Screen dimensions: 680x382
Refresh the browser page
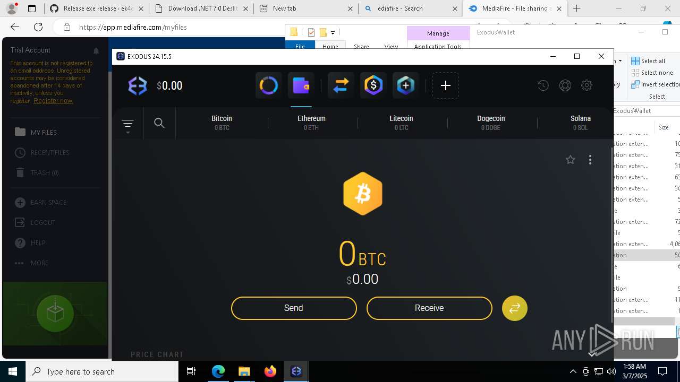(38, 27)
